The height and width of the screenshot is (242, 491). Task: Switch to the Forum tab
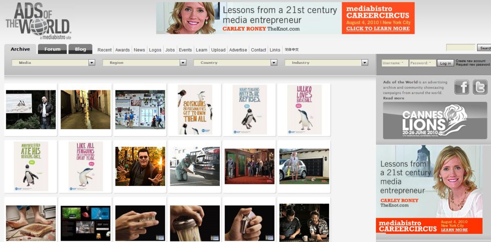[x=52, y=49]
